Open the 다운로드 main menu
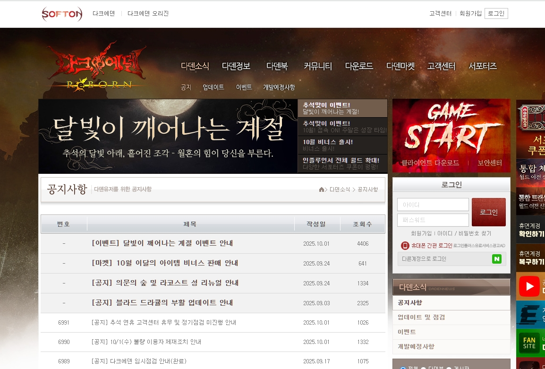Viewport: 545px width, 369px height. pyautogui.click(x=359, y=66)
